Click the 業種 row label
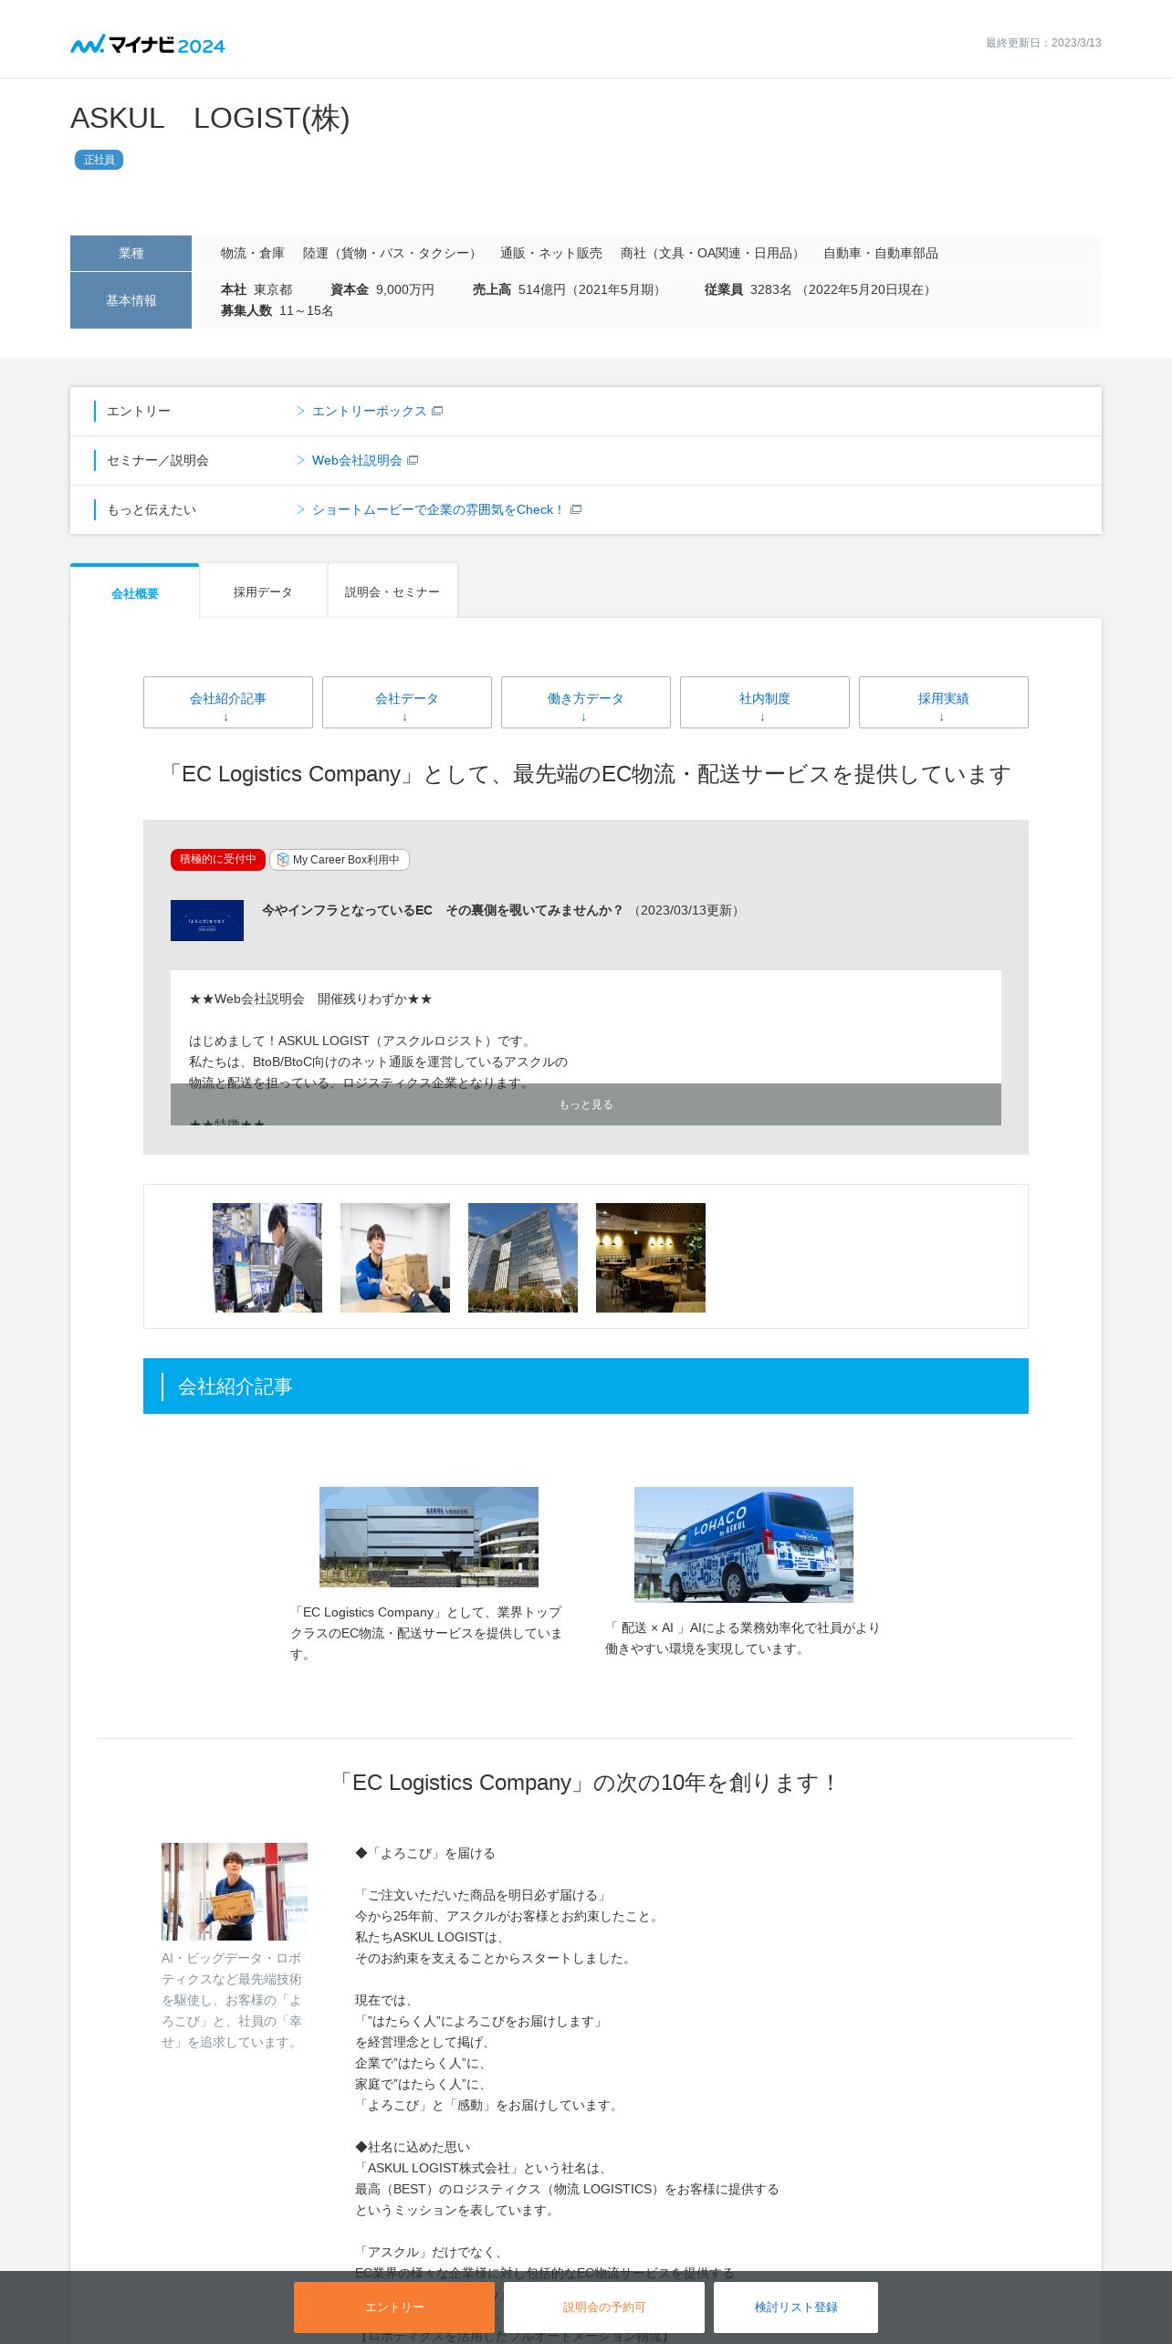Image resolution: width=1172 pixels, height=2344 pixels. [131, 254]
